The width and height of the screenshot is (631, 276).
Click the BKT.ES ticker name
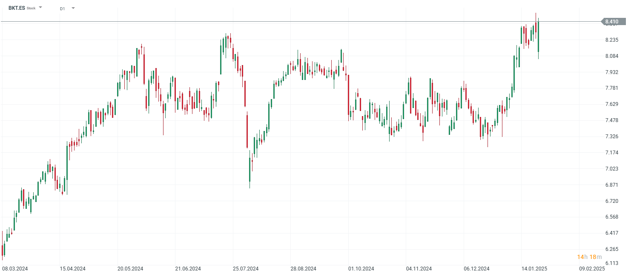click(17, 8)
